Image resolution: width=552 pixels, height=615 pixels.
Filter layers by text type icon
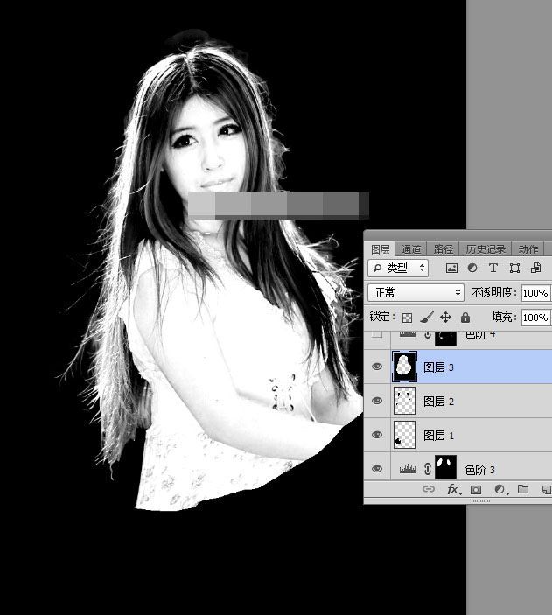(x=493, y=268)
